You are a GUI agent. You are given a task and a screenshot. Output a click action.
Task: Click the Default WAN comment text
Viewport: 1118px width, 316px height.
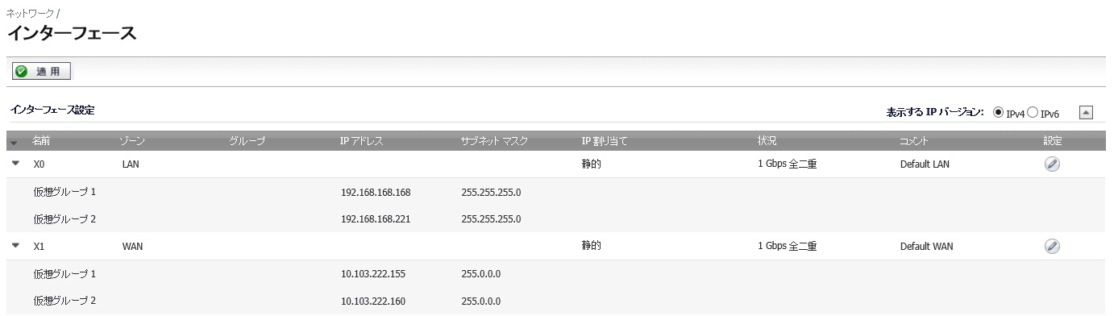pos(926,247)
